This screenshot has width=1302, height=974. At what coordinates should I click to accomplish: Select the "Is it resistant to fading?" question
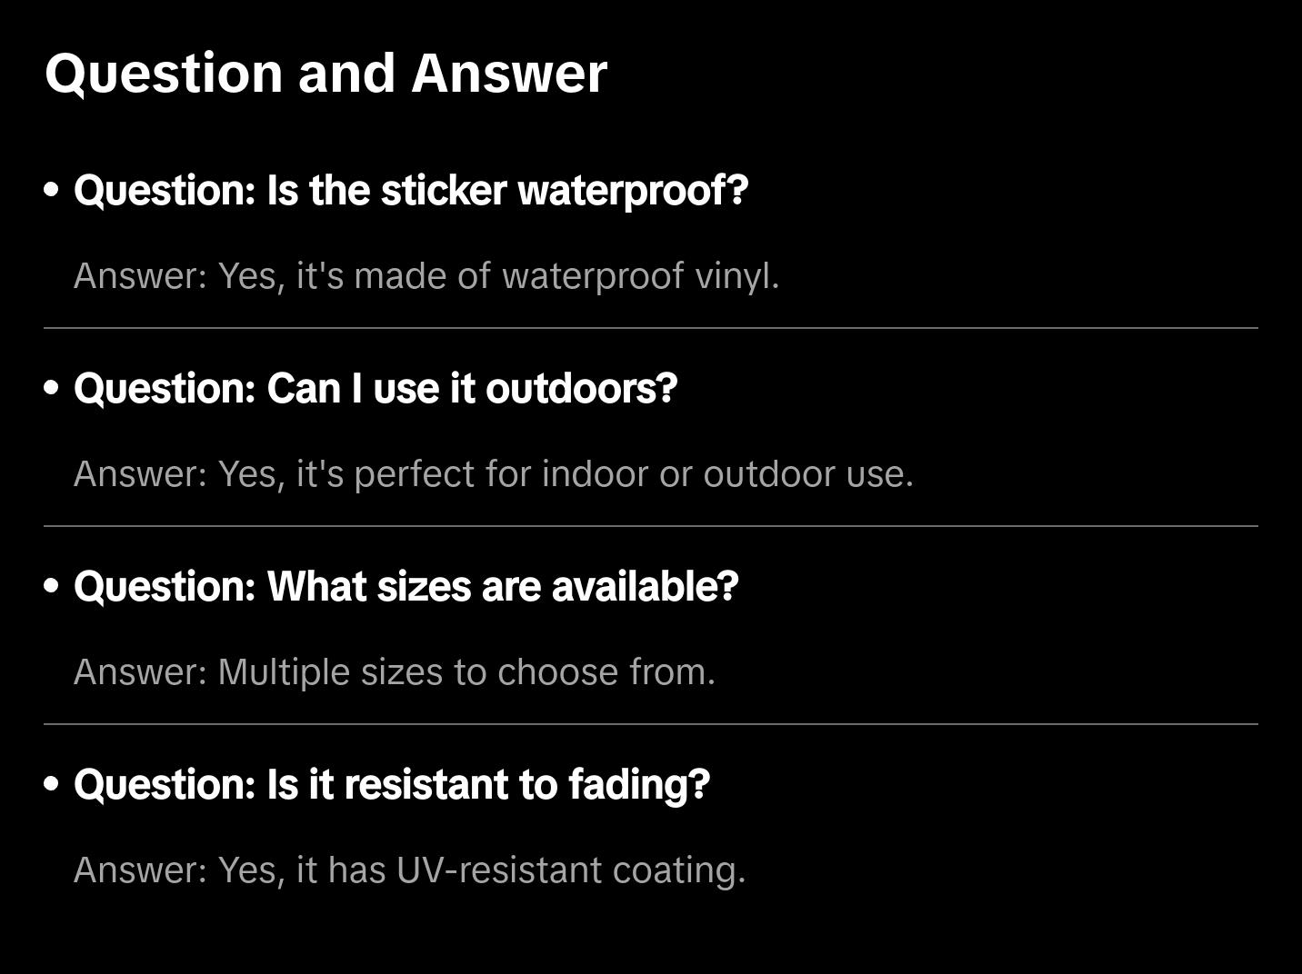[x=392, y=785]
